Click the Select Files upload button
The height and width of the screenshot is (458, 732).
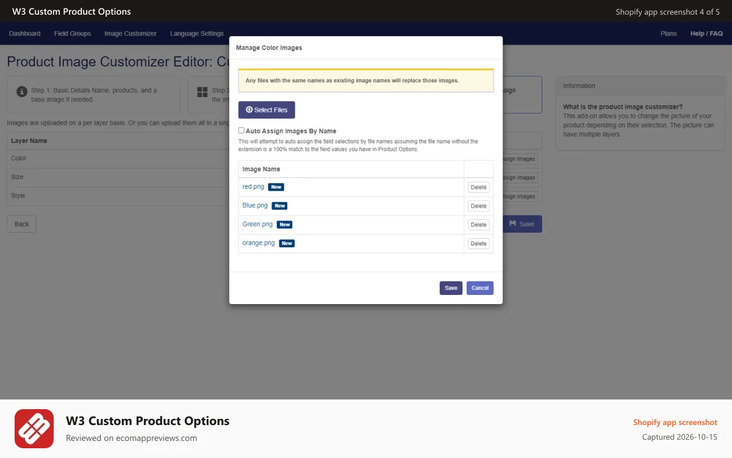tap(267, 110)
